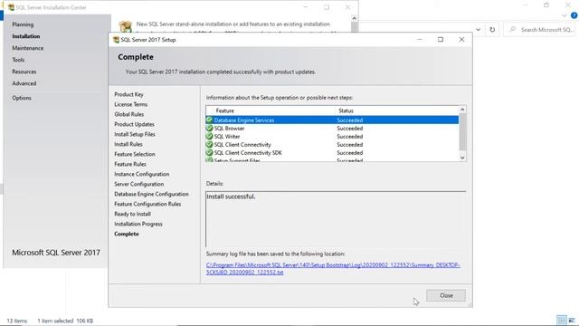Click the SQL Server 2017 Setup title icon
Screen dimensions: 579x326
coord(116,40)
